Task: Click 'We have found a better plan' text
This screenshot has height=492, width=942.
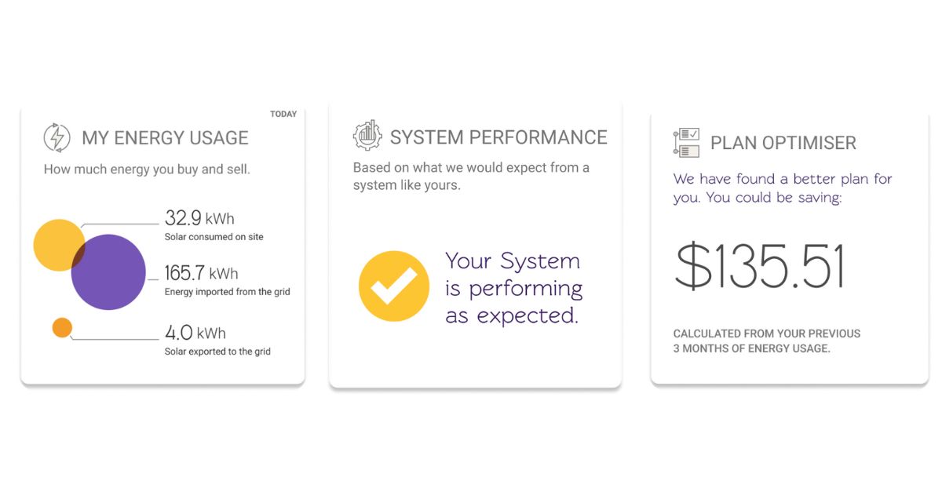Action: pyautogui.click(x=782, y=188)
